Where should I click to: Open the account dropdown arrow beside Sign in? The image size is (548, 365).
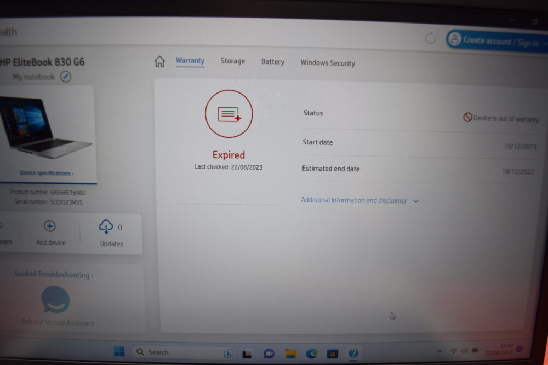pos(545,44)
